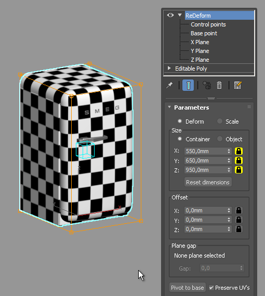
Task: Select Z Plane sub-object
Action: [x=200, y=60]
